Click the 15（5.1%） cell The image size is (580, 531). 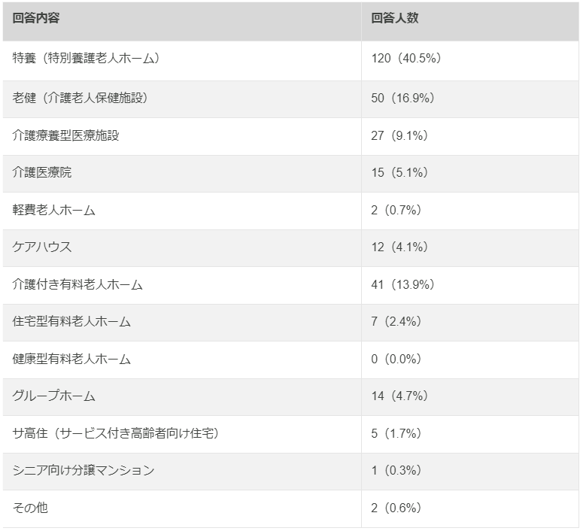coord(400,173)
